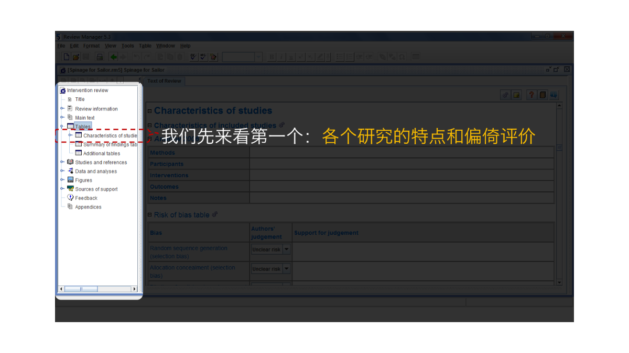Select Intervention review root node

pyautogui.click(x=88, y=90)
